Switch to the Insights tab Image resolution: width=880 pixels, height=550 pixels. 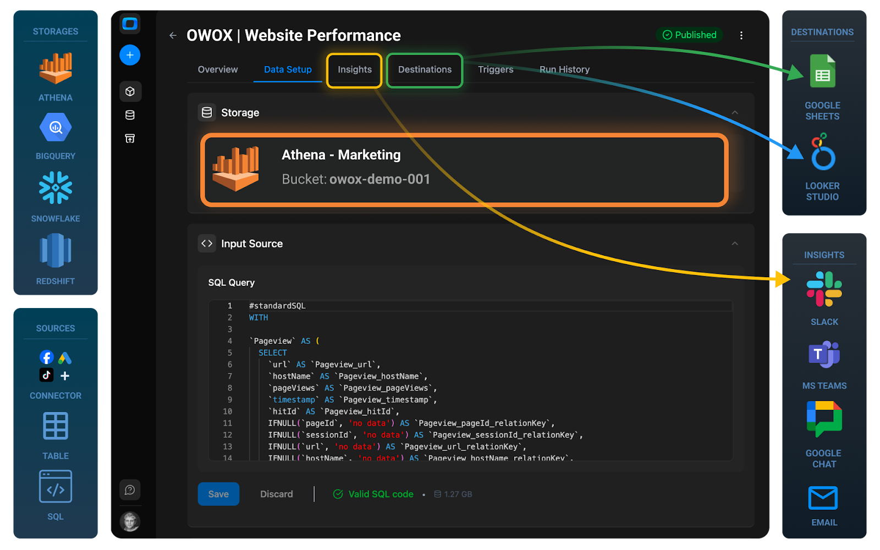click(x=354, y=70)
